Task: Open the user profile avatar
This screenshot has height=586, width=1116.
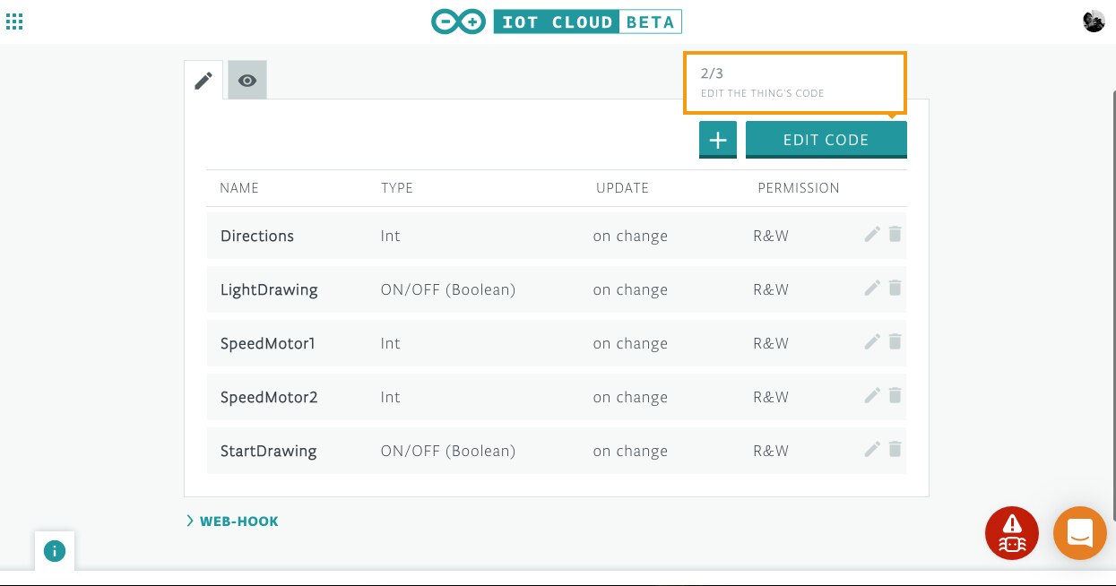Action: [1094, 22]
